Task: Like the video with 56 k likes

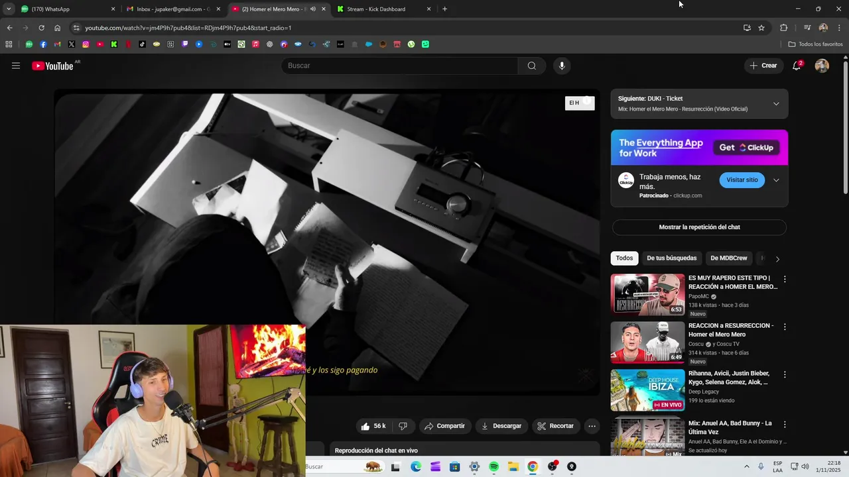Action: (x=373, y=426)
